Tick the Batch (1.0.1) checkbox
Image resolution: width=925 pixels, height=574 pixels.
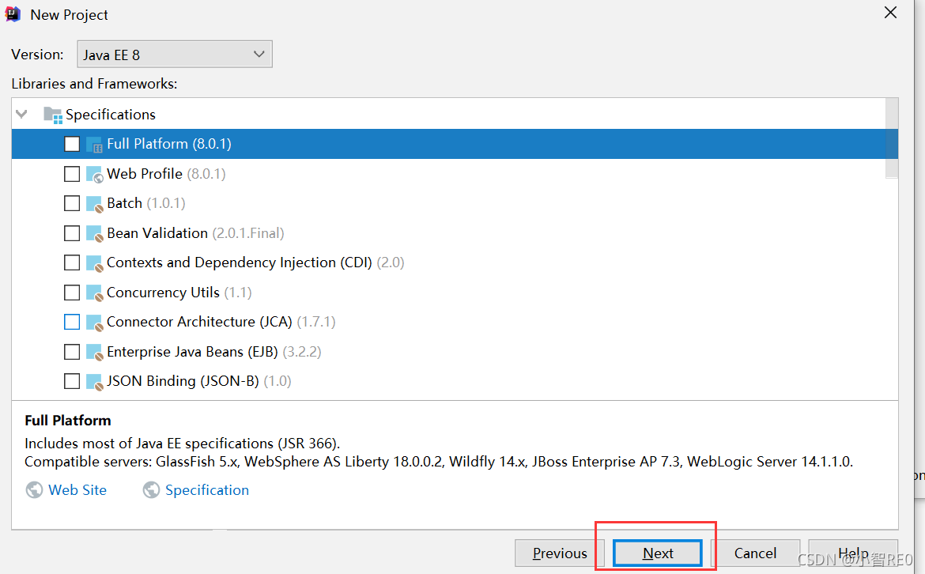tap(72, 203)
